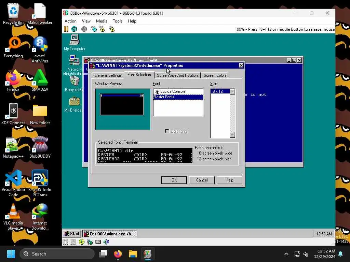
Task: Click the guest clock showing 12:53 AM
Action: pyautogui.click(x=324, y=234)
